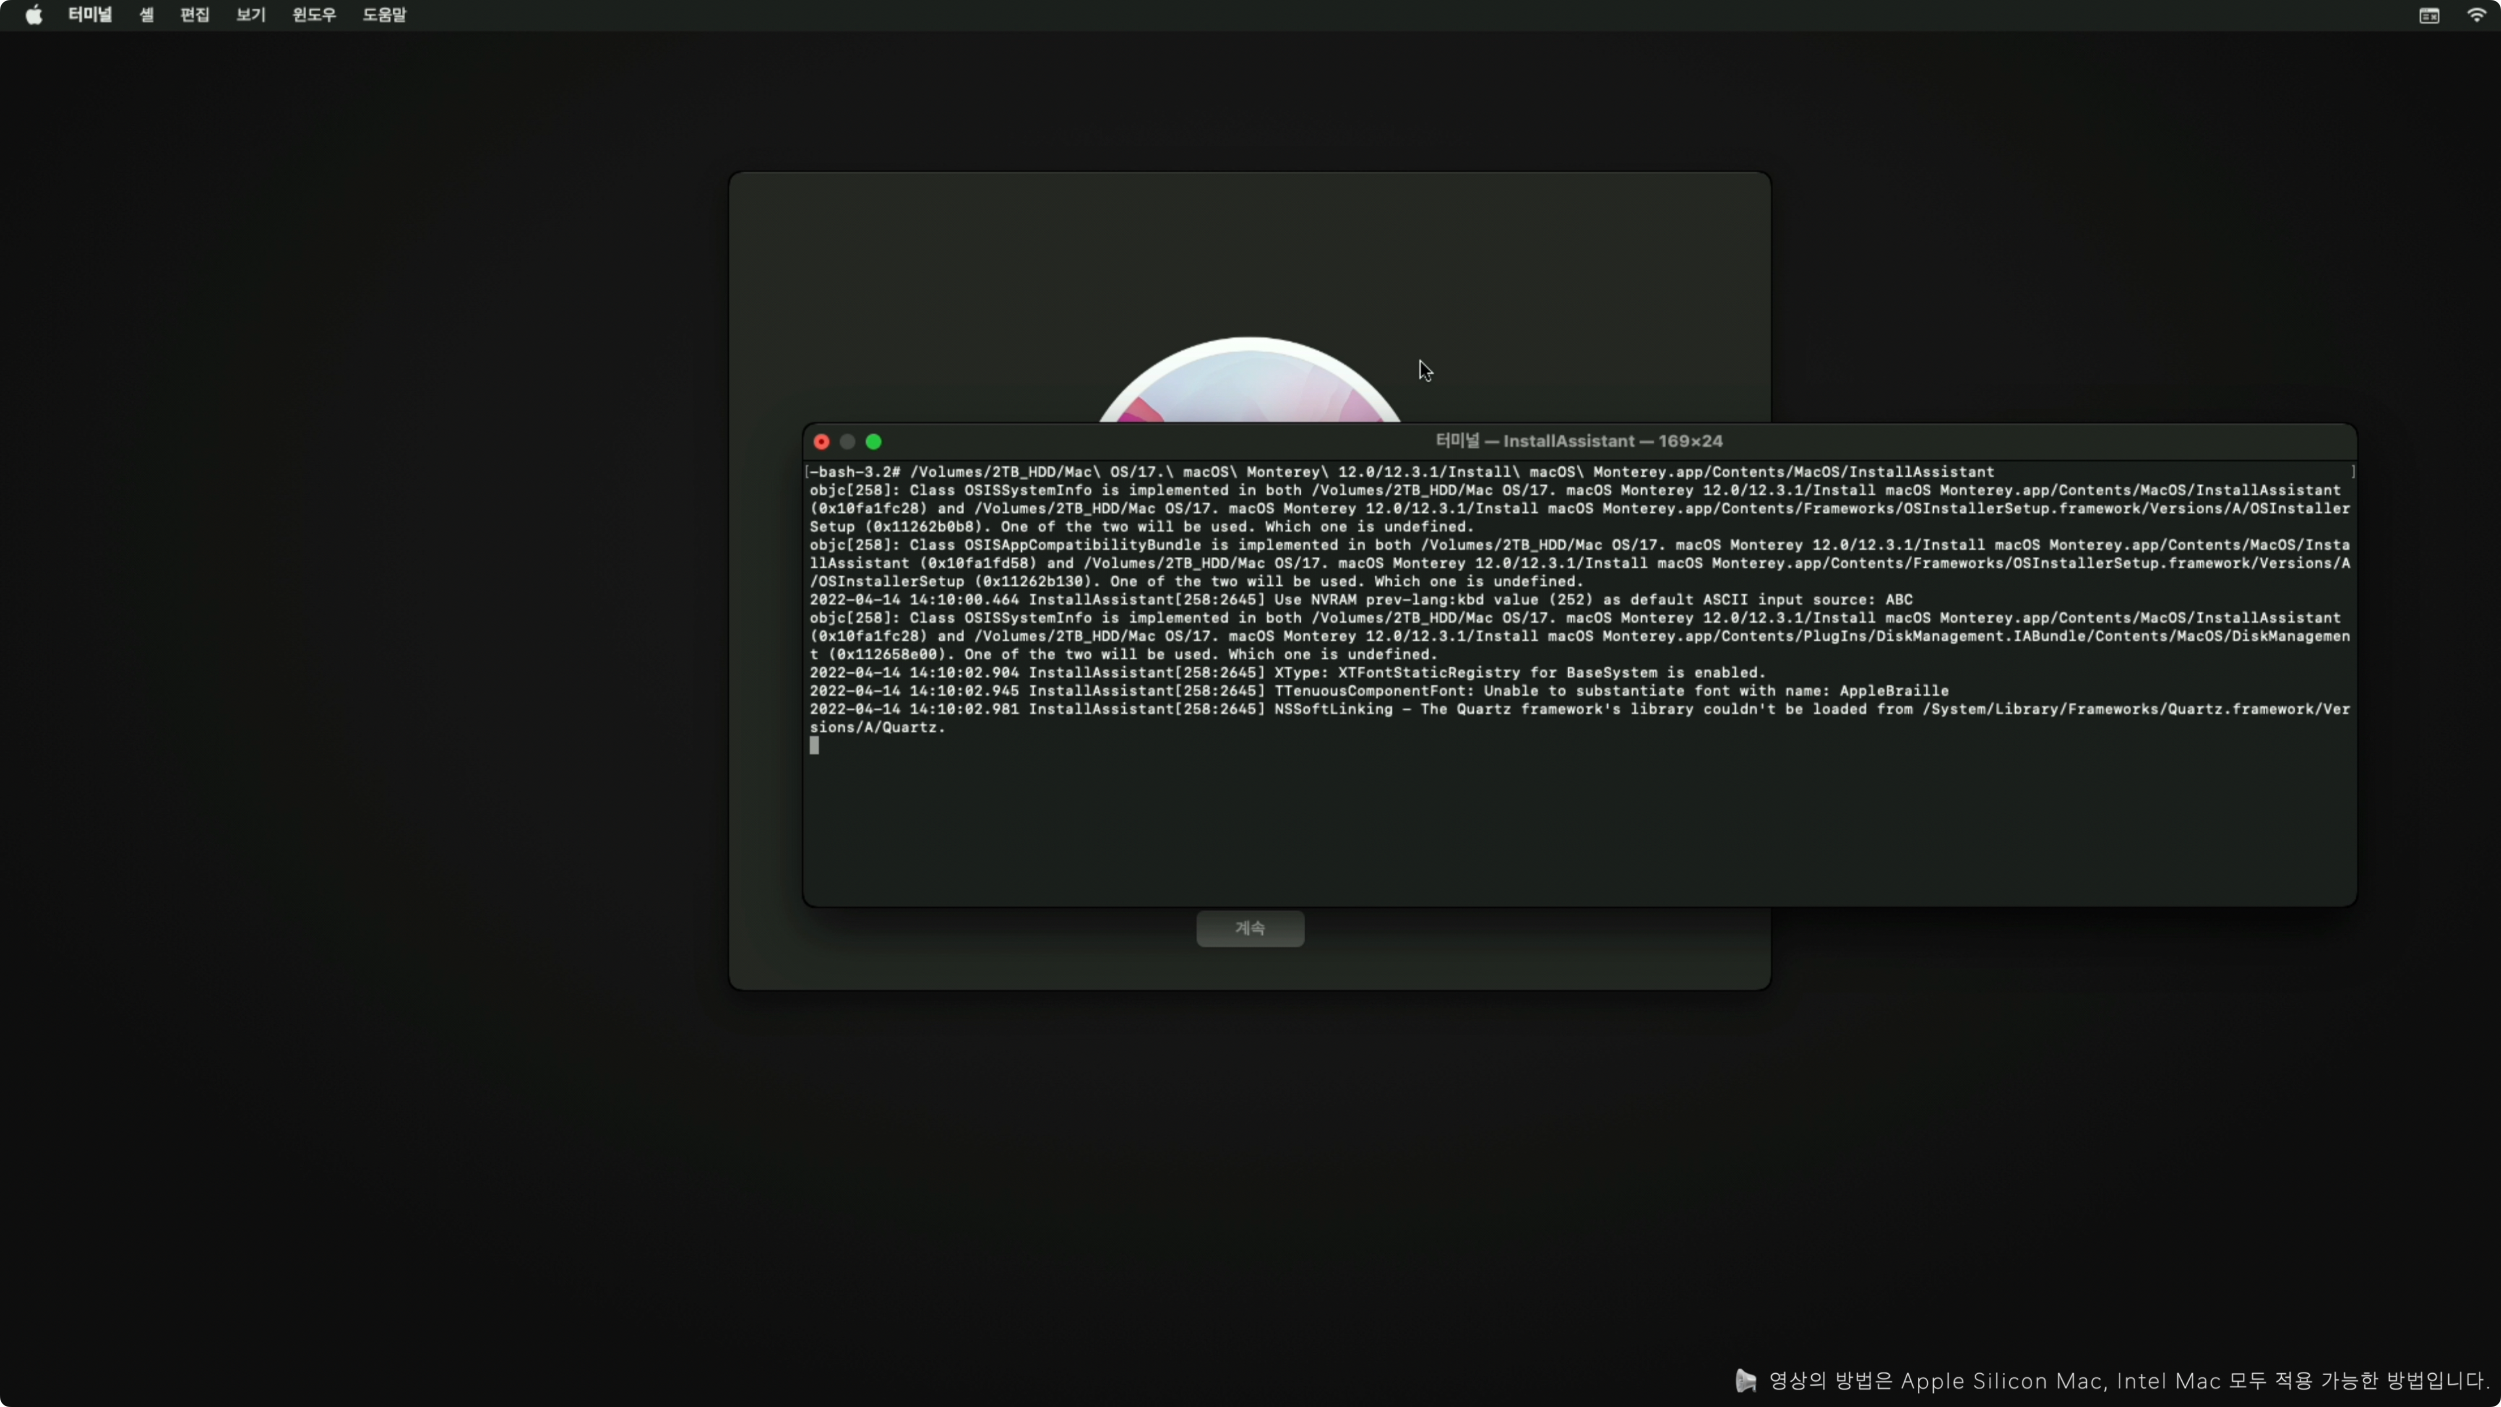The width and height of the screenshot is (2501, 1407).
Task: Click the macOS Monterey logo in the installer
Action: tap(1250, 383)
